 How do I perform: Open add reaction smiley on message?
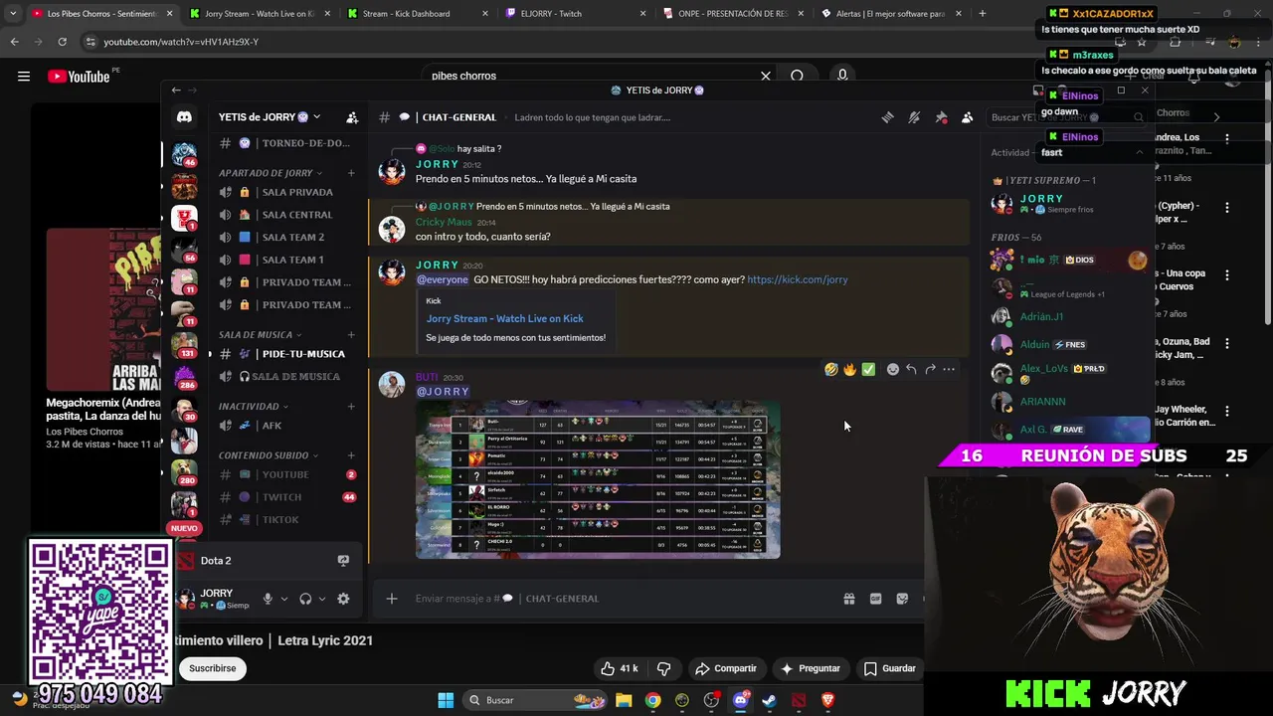(893, 369)
